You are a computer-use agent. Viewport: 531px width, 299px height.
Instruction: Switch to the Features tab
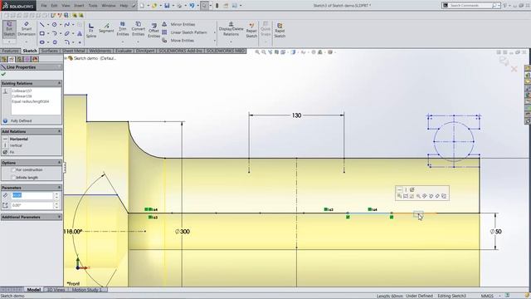pyautogui.click(x=10, y=51)
